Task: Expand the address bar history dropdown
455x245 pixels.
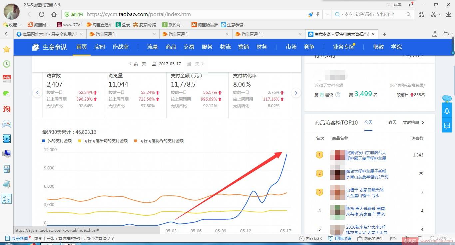Action: [x=327, y=14]
